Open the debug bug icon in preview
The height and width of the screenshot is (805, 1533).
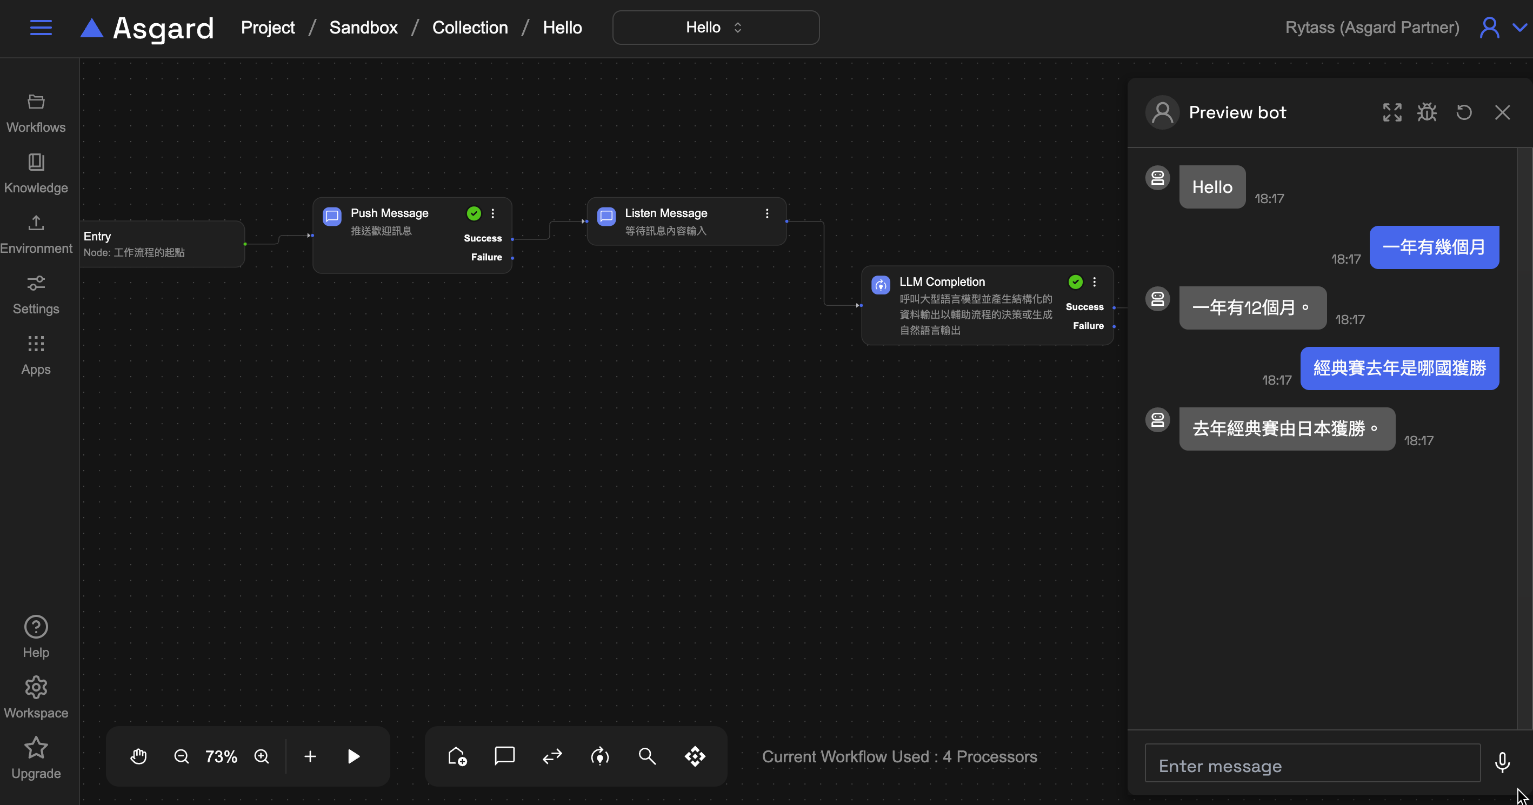(1427, 112)
